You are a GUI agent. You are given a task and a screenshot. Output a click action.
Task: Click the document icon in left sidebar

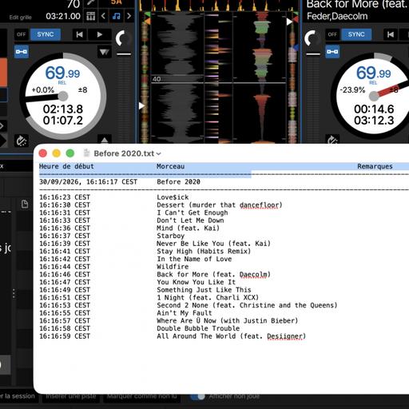point(25,204)
